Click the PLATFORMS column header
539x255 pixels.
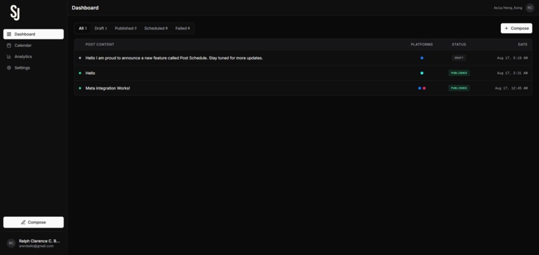coord(422,45)
